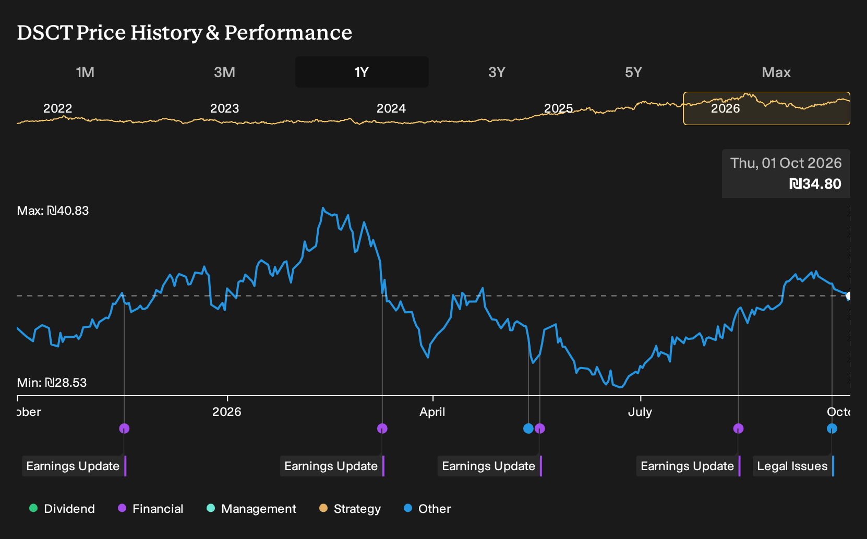This screenshot has height=539, width=867.
Task: Open the Earnings Update label below the April axis label
Action: click(490, 466)
